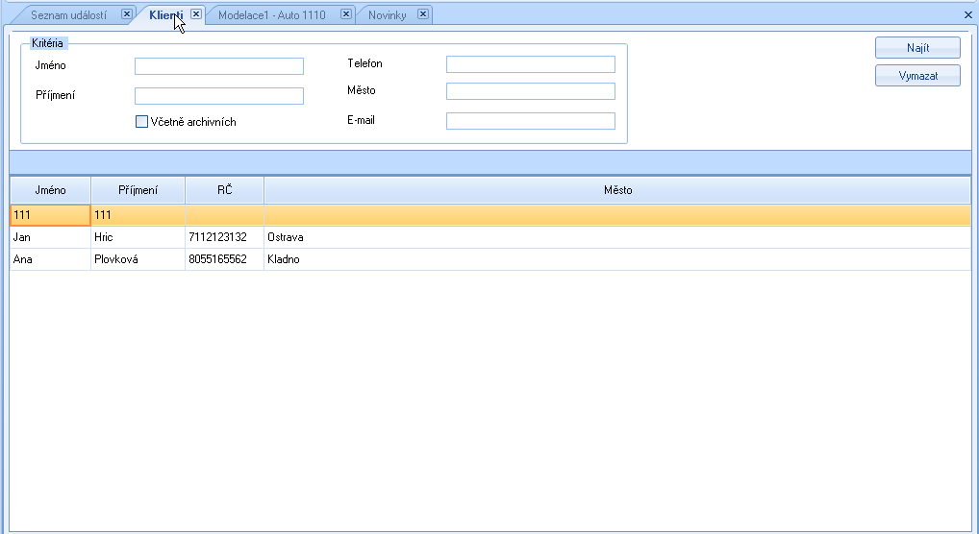Select the Jméno cell of the 111 row

pyautogui.click(x=51, y=215)
